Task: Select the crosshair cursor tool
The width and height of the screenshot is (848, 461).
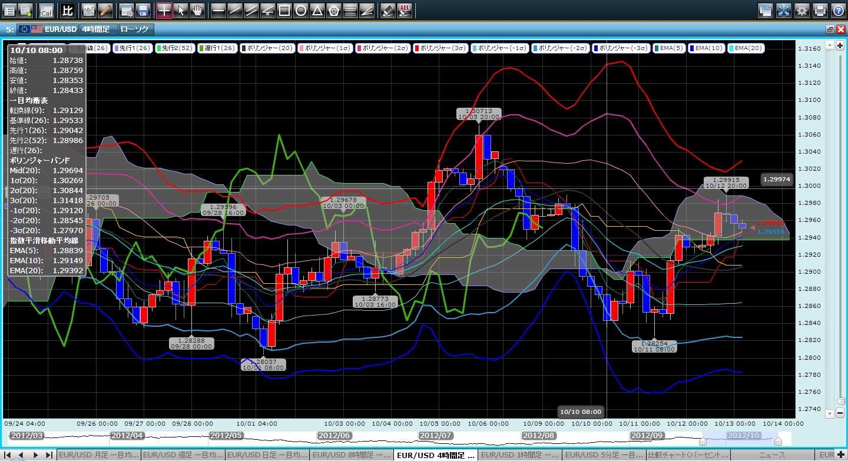Action: pyautogui.click(x=164, y=10)
